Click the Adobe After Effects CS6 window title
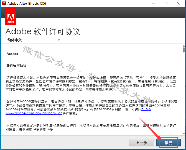This screenshot has width=186, height=150. click(x=27, y=4)
